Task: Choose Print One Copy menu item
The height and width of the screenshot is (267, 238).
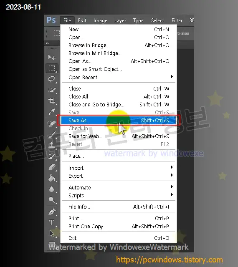Action: pyautogui.click(x=119, y=226)
